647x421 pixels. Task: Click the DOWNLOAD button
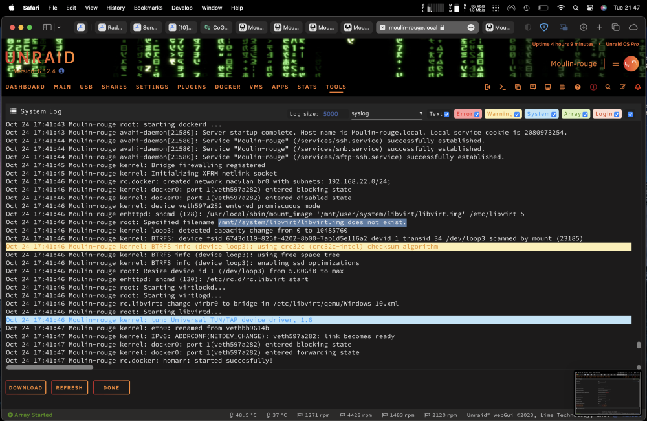pyautogui.click(x=26, y=387)
